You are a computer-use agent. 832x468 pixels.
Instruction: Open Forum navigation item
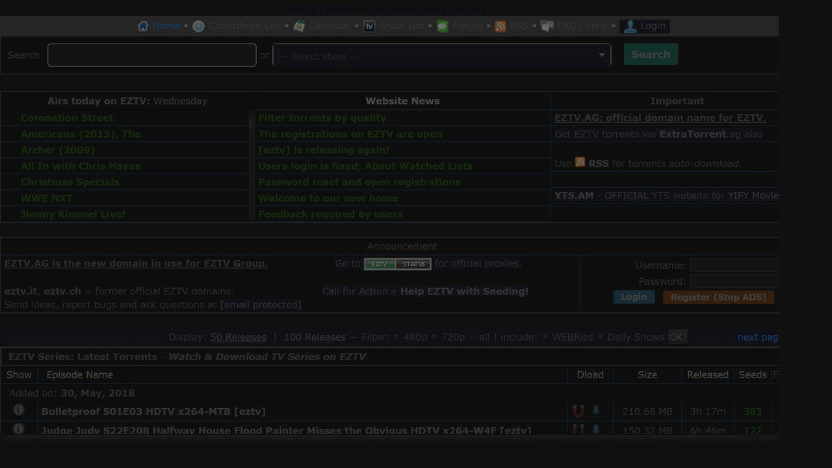(467, 26)
